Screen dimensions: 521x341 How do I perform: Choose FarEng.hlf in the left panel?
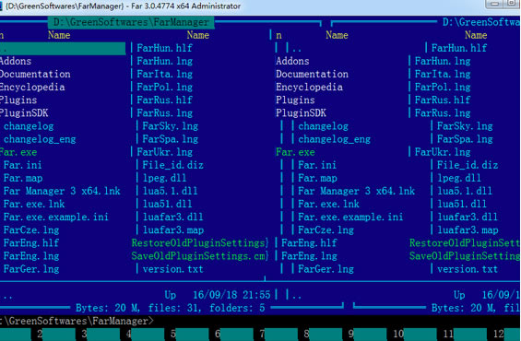tap(31, 243)
